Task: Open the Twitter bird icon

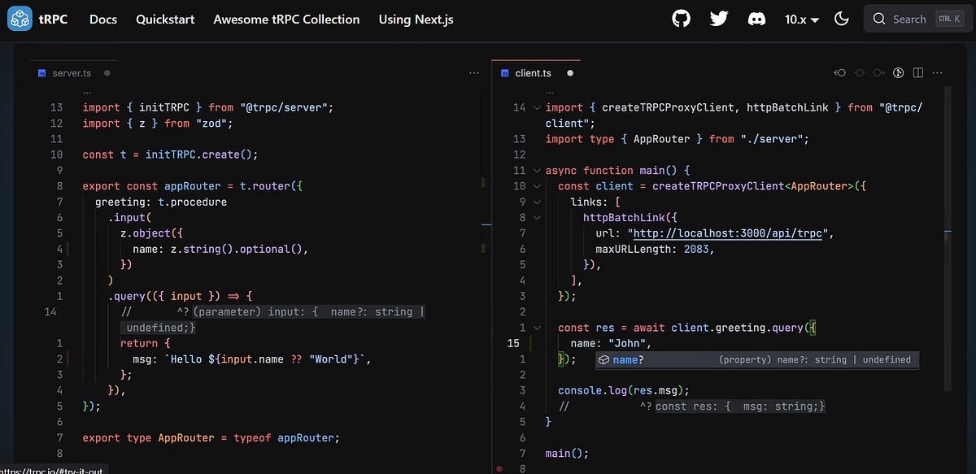Action: [719, 19]
